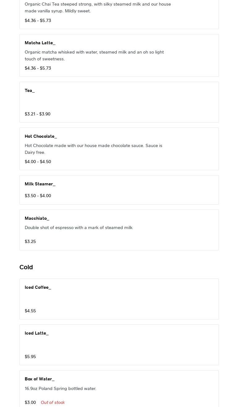Choose the Milk Steamer item
Image resolution: width=238 pixels, height=407 pixels.
tap(40, 184)
